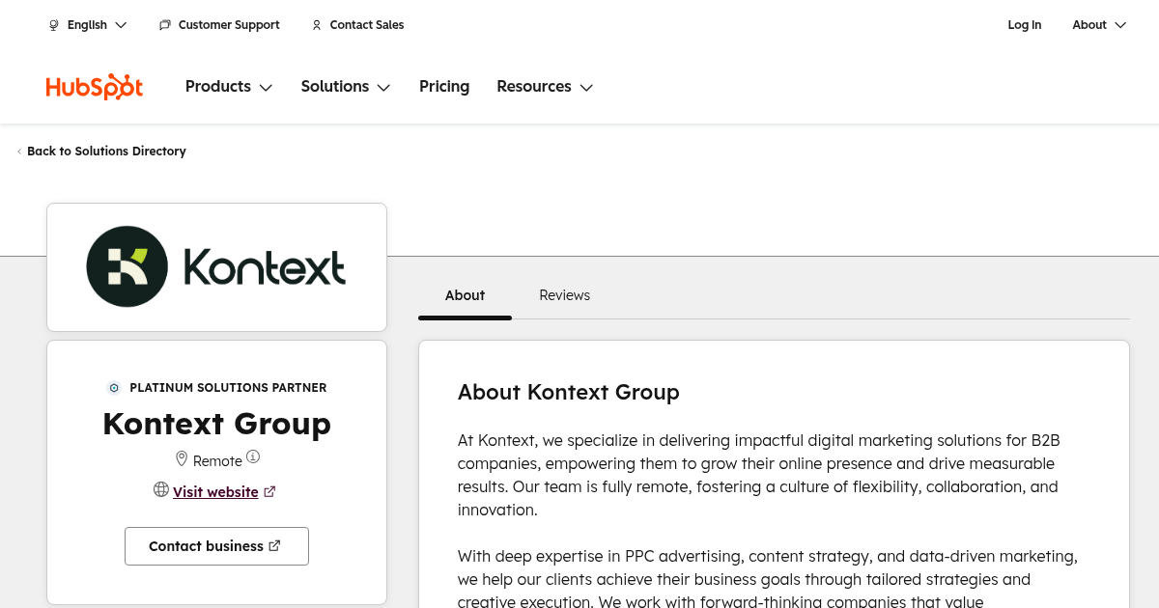The image size is (1159, 608).
Task: Click the location pin icon beside Remote
Action: (x=182, y=458)
